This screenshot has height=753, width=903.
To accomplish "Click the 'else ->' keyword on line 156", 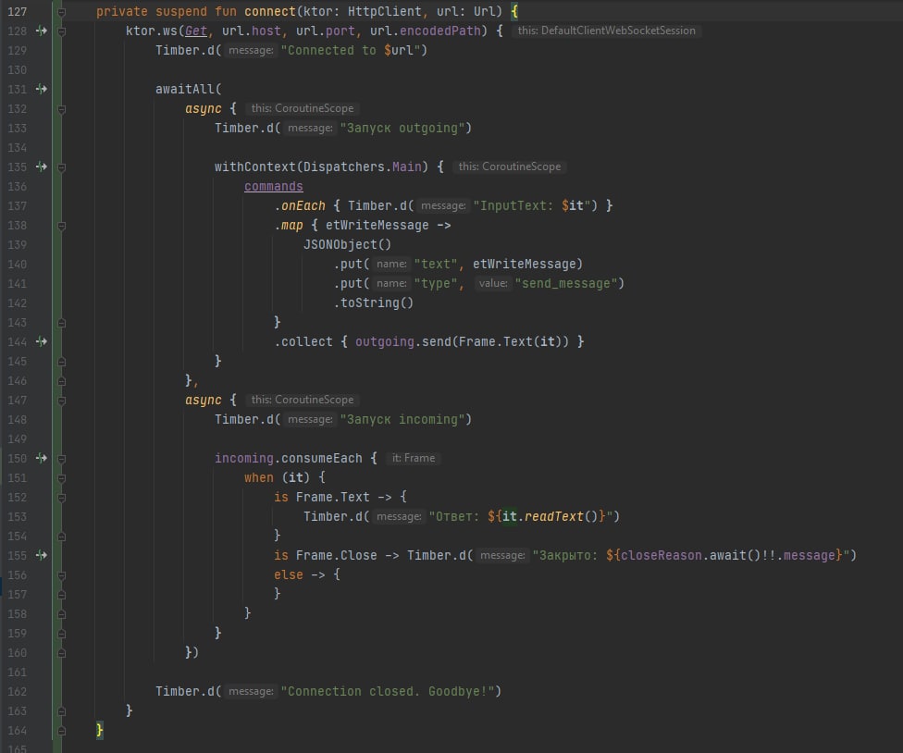I will 300,574.
